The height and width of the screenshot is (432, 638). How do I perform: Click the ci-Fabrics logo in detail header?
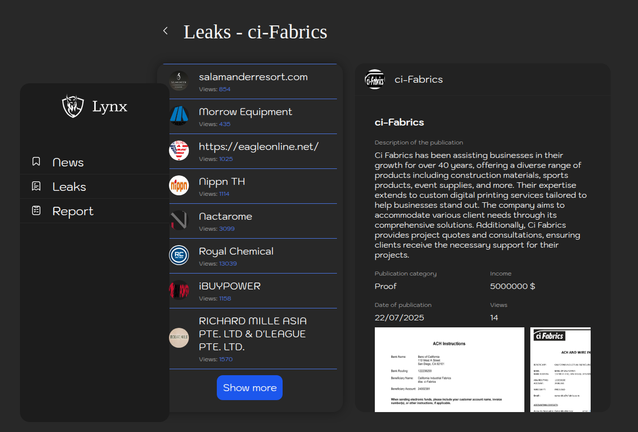[375, 79]
